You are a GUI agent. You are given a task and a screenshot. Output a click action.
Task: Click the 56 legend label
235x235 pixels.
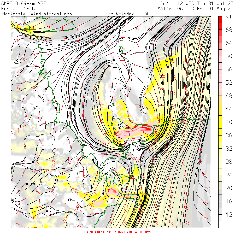(x=229, y=69)
